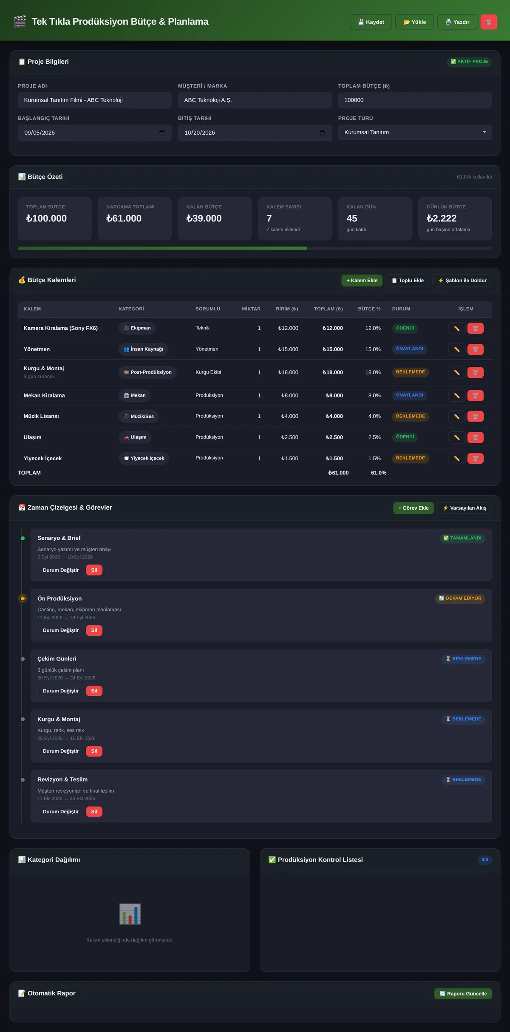This screenshot has width=510, height=1032.
Task: Print using the Yazdır button
Action: pyautogui.click(x=457, y=22)
